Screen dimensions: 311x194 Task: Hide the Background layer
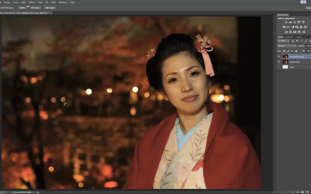click(x=279, y=62)
